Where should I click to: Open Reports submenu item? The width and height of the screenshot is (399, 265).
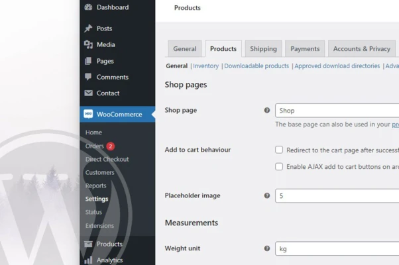(95, 185)
